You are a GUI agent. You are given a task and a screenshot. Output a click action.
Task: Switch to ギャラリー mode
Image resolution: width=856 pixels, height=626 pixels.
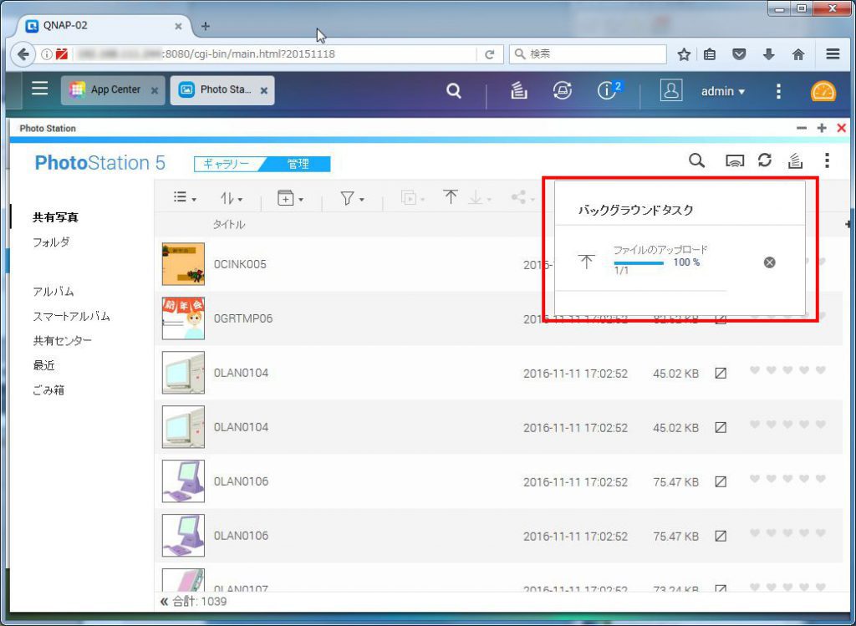coord(227,164)
